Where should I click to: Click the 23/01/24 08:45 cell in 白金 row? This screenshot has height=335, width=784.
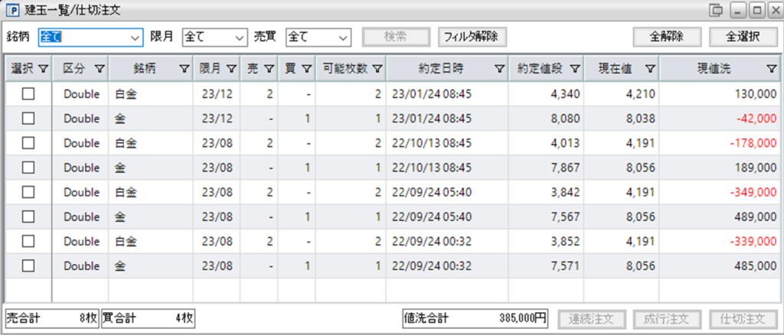point(447,94)
